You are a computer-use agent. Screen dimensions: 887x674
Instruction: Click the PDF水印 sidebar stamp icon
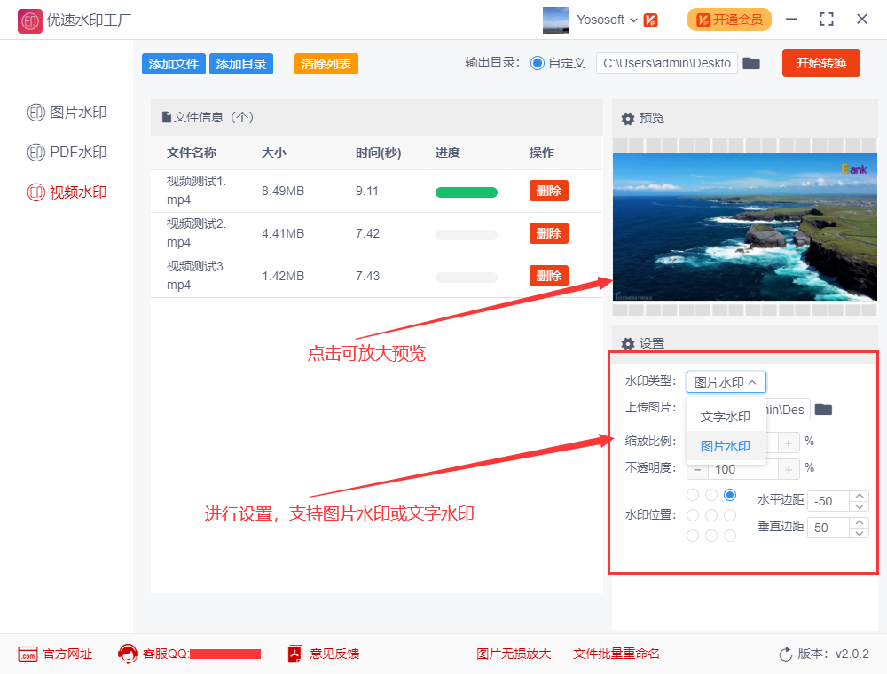pyautogui.click(x=35, y=153)
